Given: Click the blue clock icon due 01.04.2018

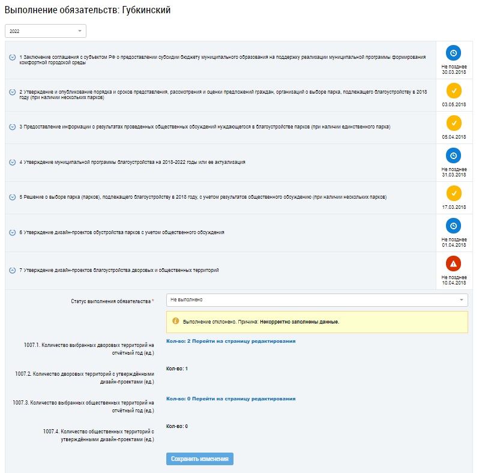Looking at the screenshot, I should pos(453,226).
